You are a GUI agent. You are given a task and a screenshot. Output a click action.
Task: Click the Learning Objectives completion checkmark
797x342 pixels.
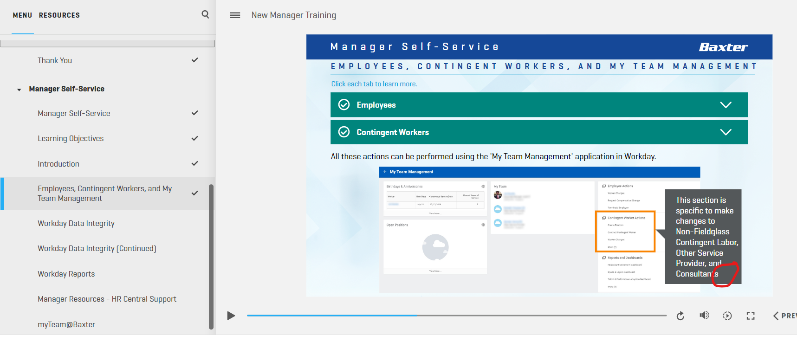coord(195,138)
